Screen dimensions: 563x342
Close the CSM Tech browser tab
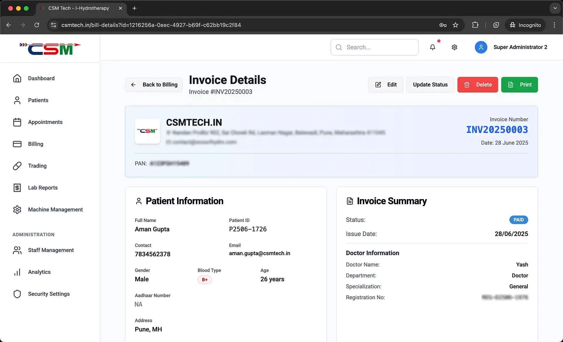coord(120,8)
